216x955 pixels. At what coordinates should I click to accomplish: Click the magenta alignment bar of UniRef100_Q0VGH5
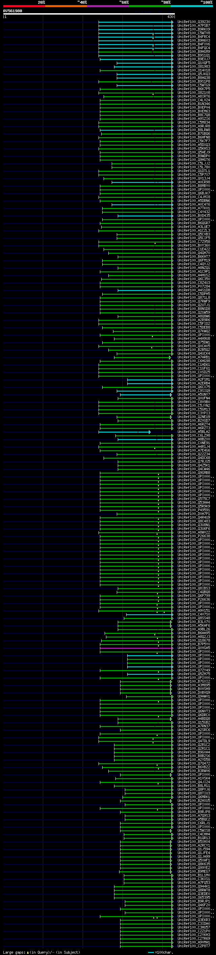[x=136, y=648]
